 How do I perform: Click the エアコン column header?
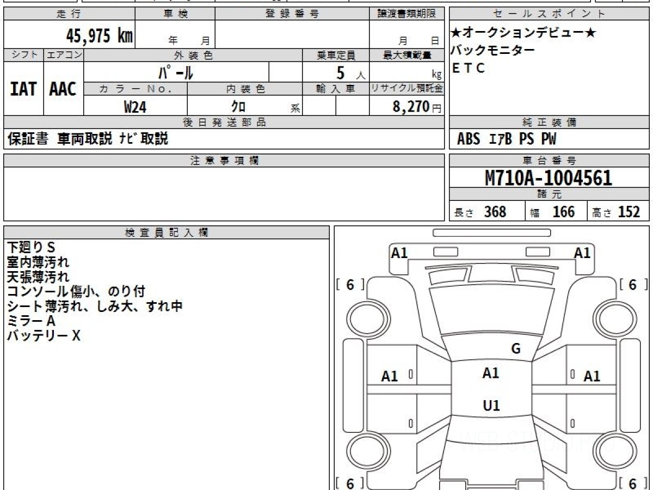(x=64, y=55)
